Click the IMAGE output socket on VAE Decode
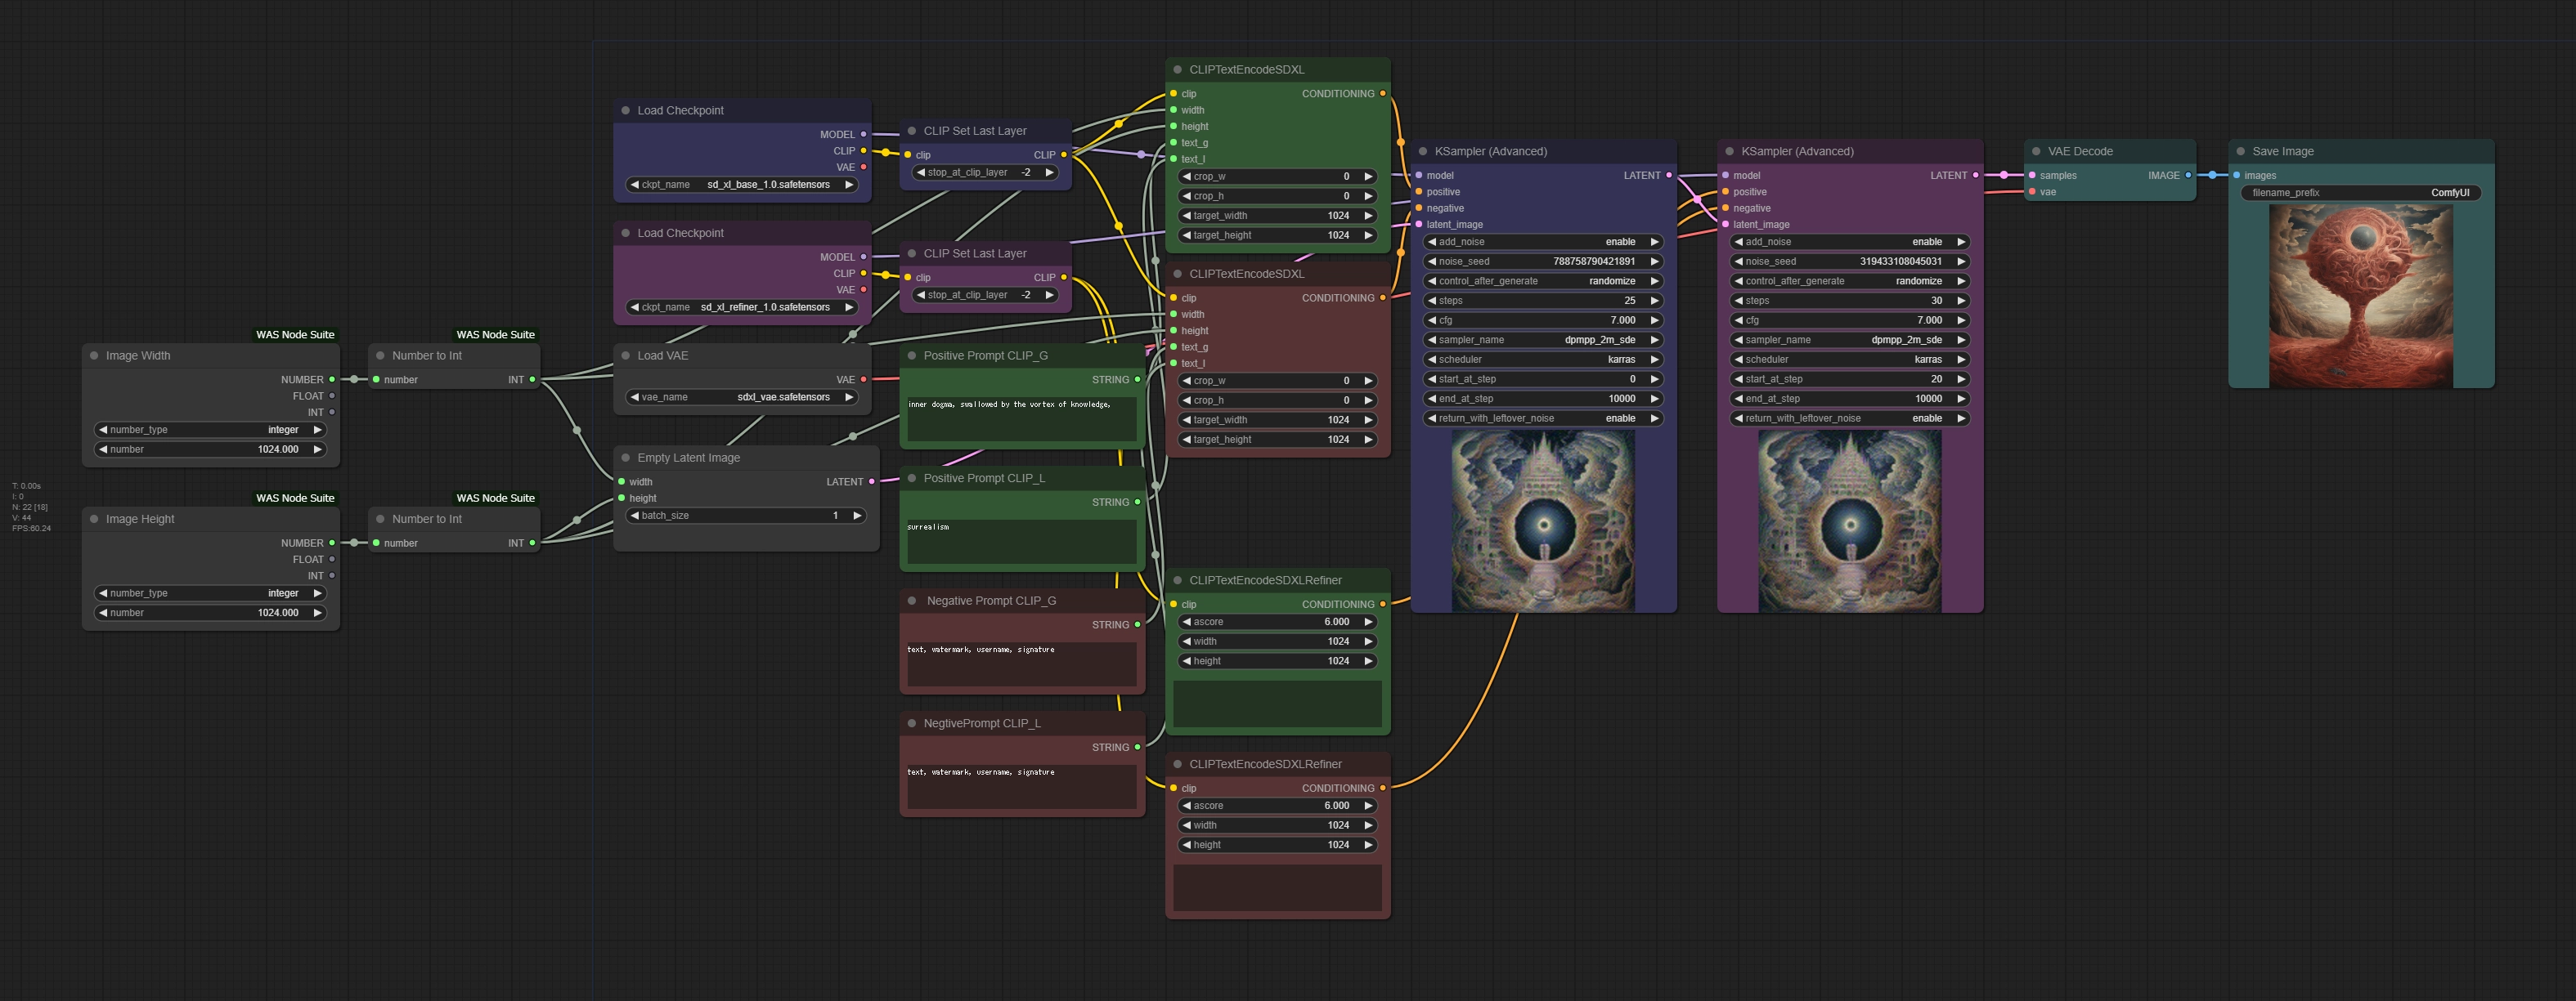 tap(2188, 176)
